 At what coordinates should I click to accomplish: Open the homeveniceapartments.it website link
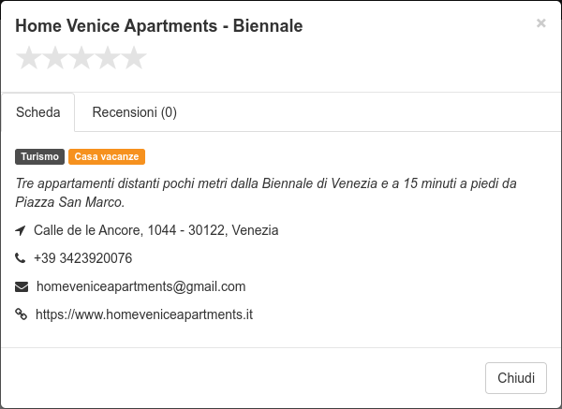coord(144,314)
